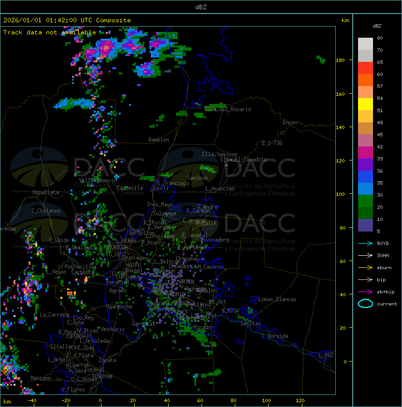402x407 pixels.
Task: Click the Villa.del_Rosario map label
Action: tap(228, 109)
